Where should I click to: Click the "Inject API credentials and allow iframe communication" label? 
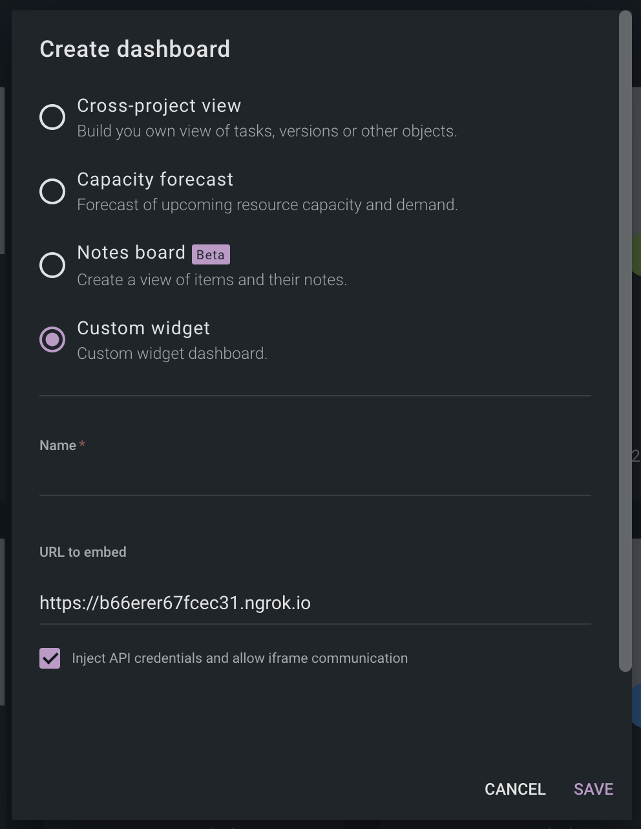(x=240, y=658)
